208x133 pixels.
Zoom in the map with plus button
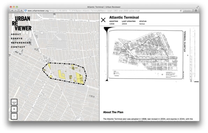coord(14,109)
